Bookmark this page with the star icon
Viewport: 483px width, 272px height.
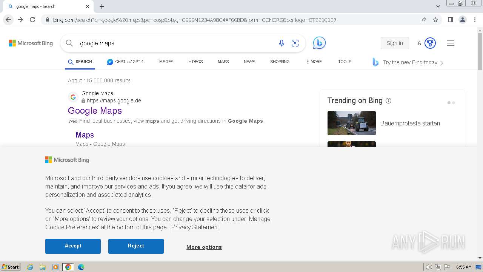[x=435, y=20]
